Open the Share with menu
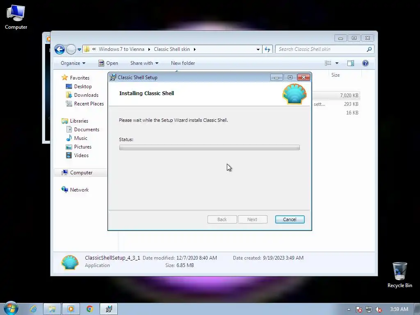This screenshot has width=420, height=315. (x=144, y=63)
